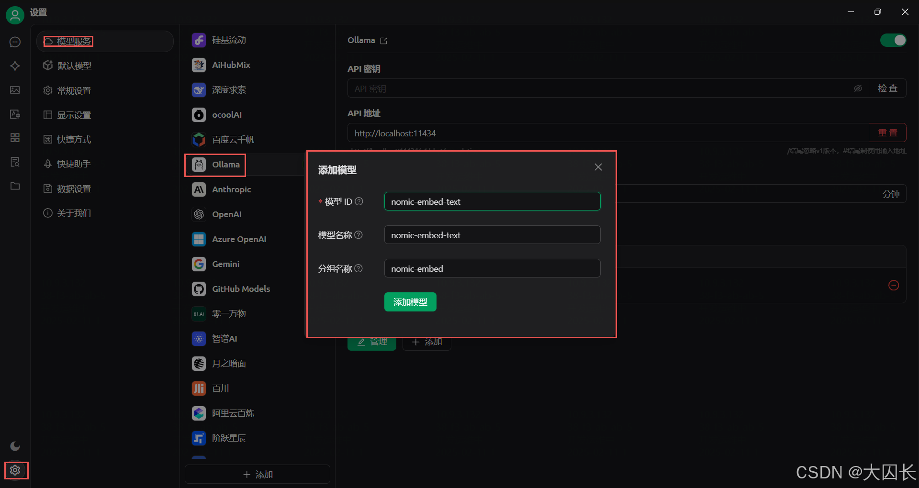Click the 重置 API address button
Image resolution: width=919 pixels, height=488 pixels.
coord(887,133)
